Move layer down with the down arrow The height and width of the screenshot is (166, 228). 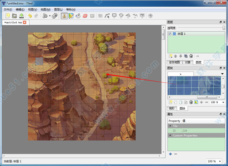[181, 56]
